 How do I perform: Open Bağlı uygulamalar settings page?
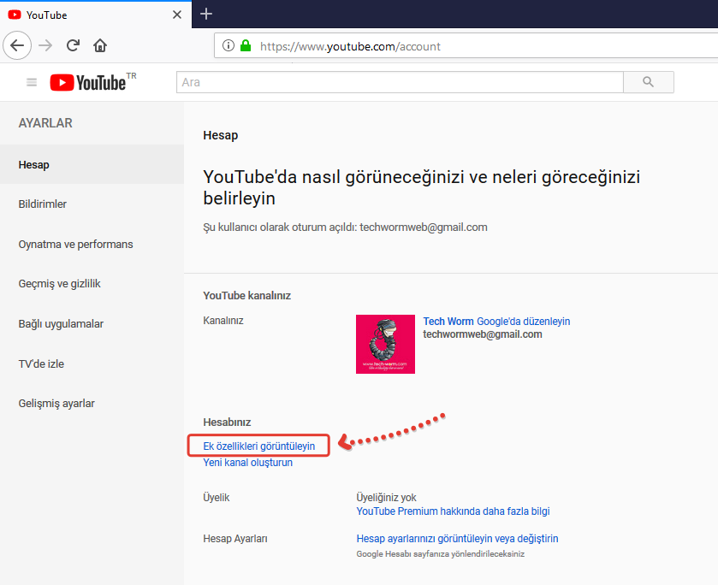click(61, 324)
